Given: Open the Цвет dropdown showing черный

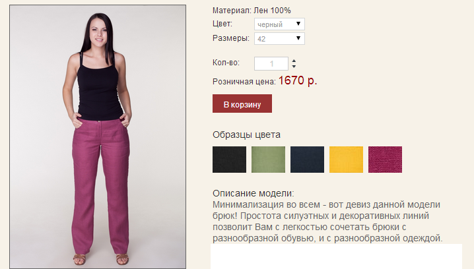Looking at the screenshot, I should coord(279,24).
